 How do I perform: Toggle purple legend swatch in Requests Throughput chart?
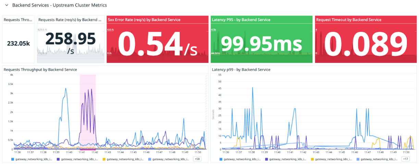pyautogui.click(x=58, y=159)
